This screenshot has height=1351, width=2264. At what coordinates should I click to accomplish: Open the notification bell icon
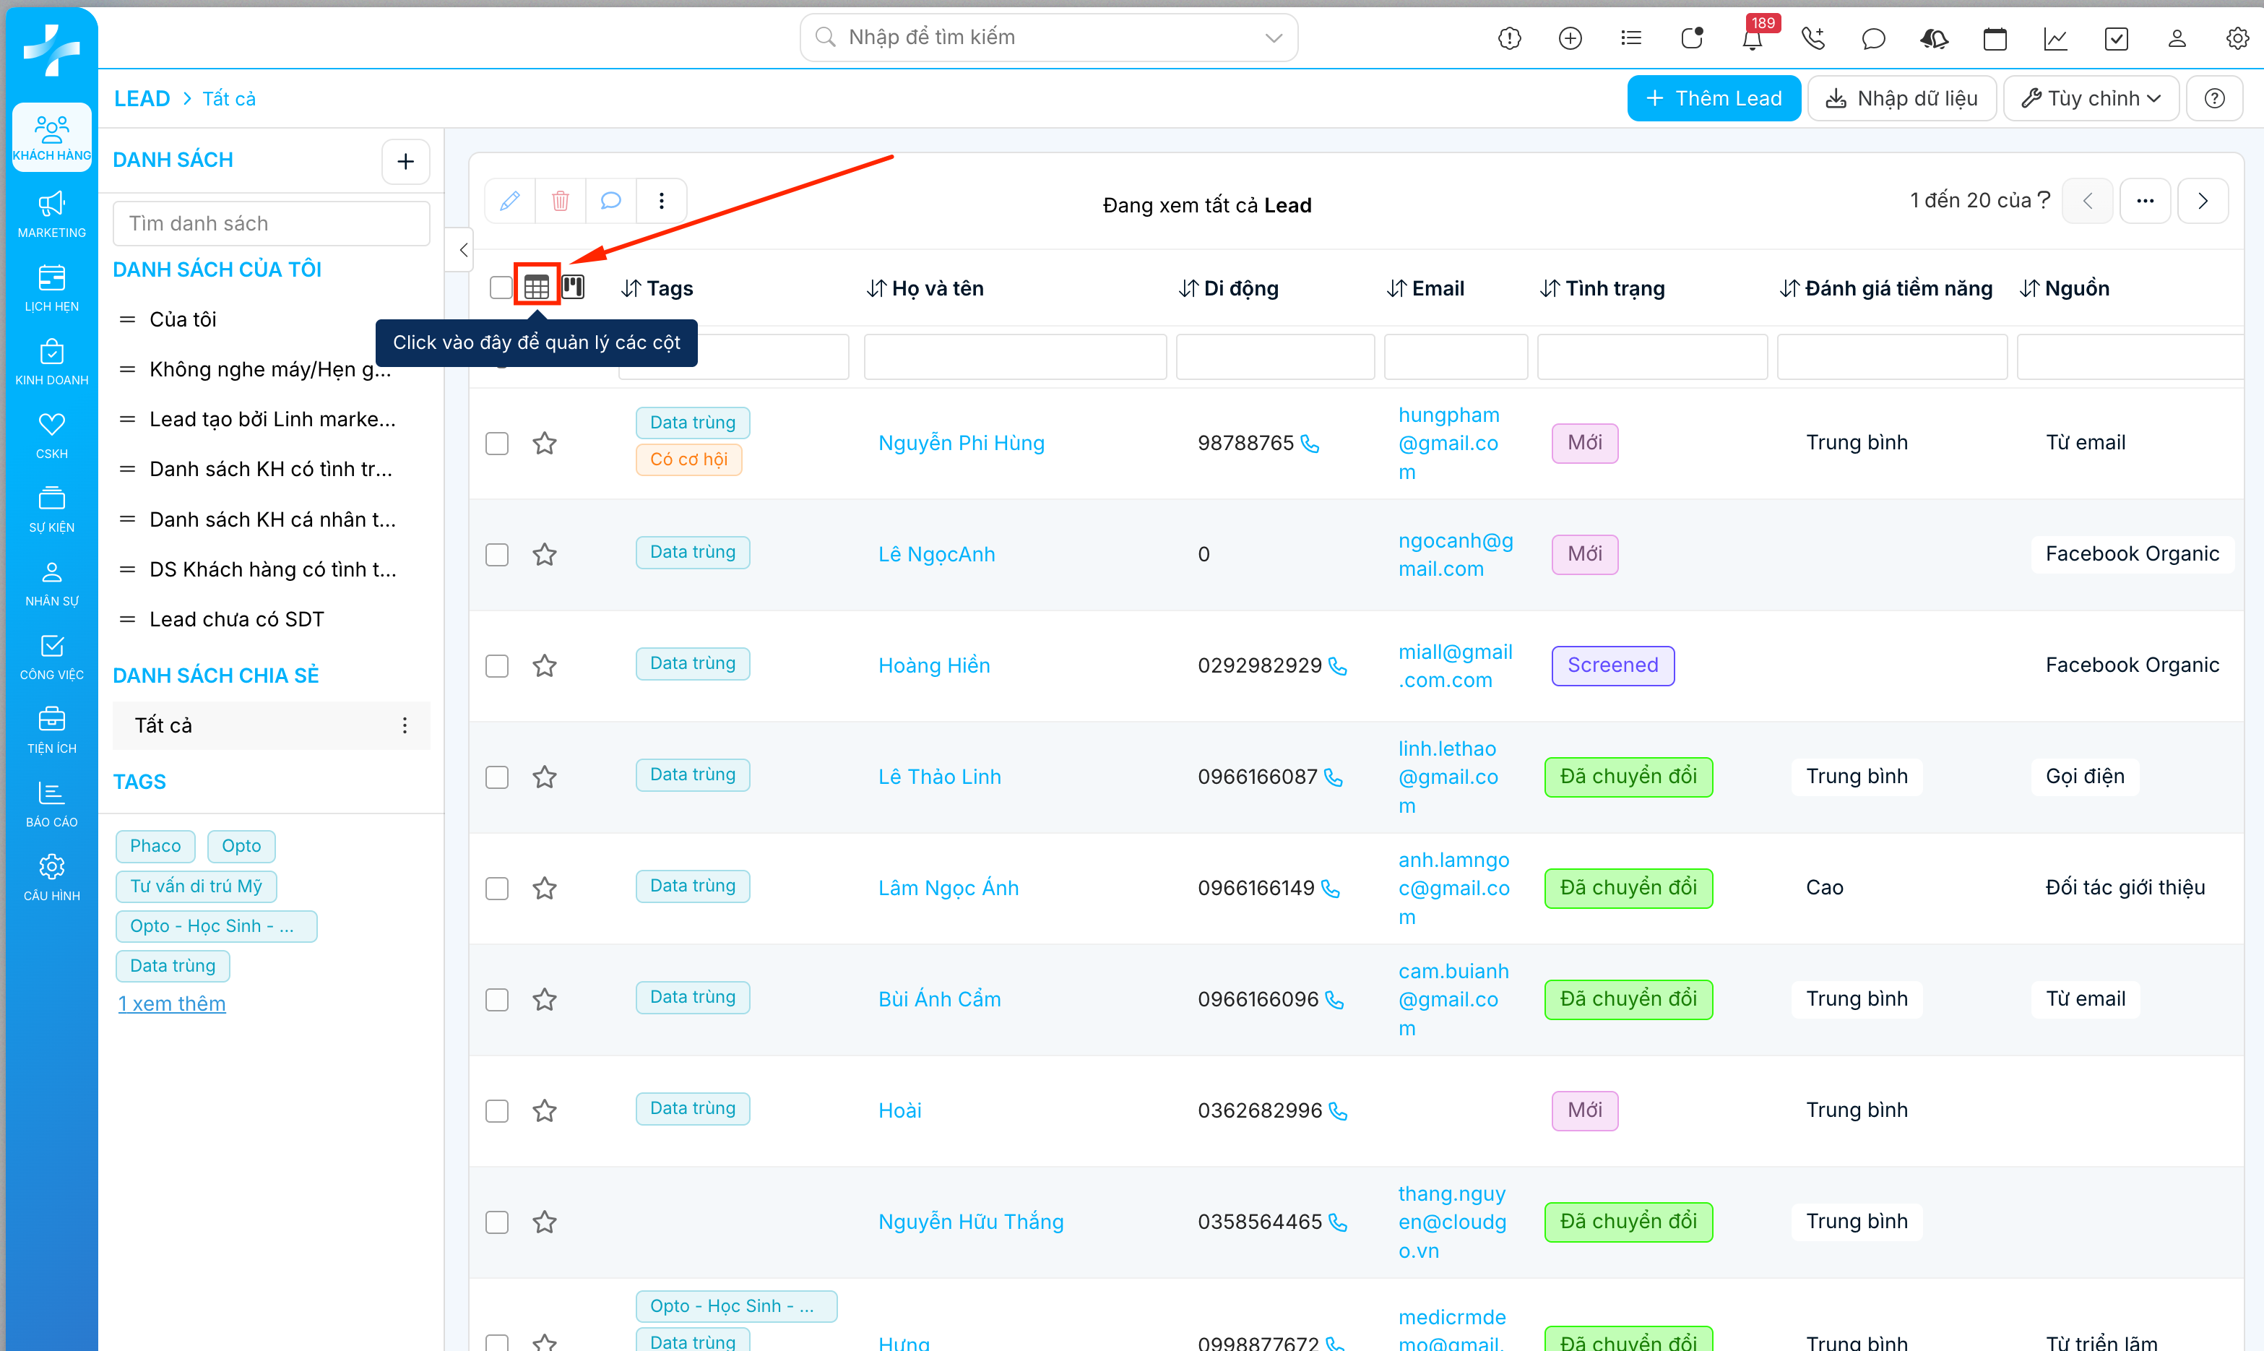tap(1752, 38)
